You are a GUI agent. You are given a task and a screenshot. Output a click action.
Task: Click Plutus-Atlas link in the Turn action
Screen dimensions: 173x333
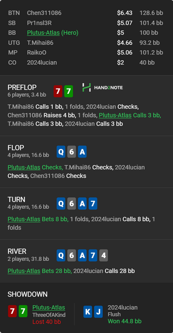pos(24,219)
